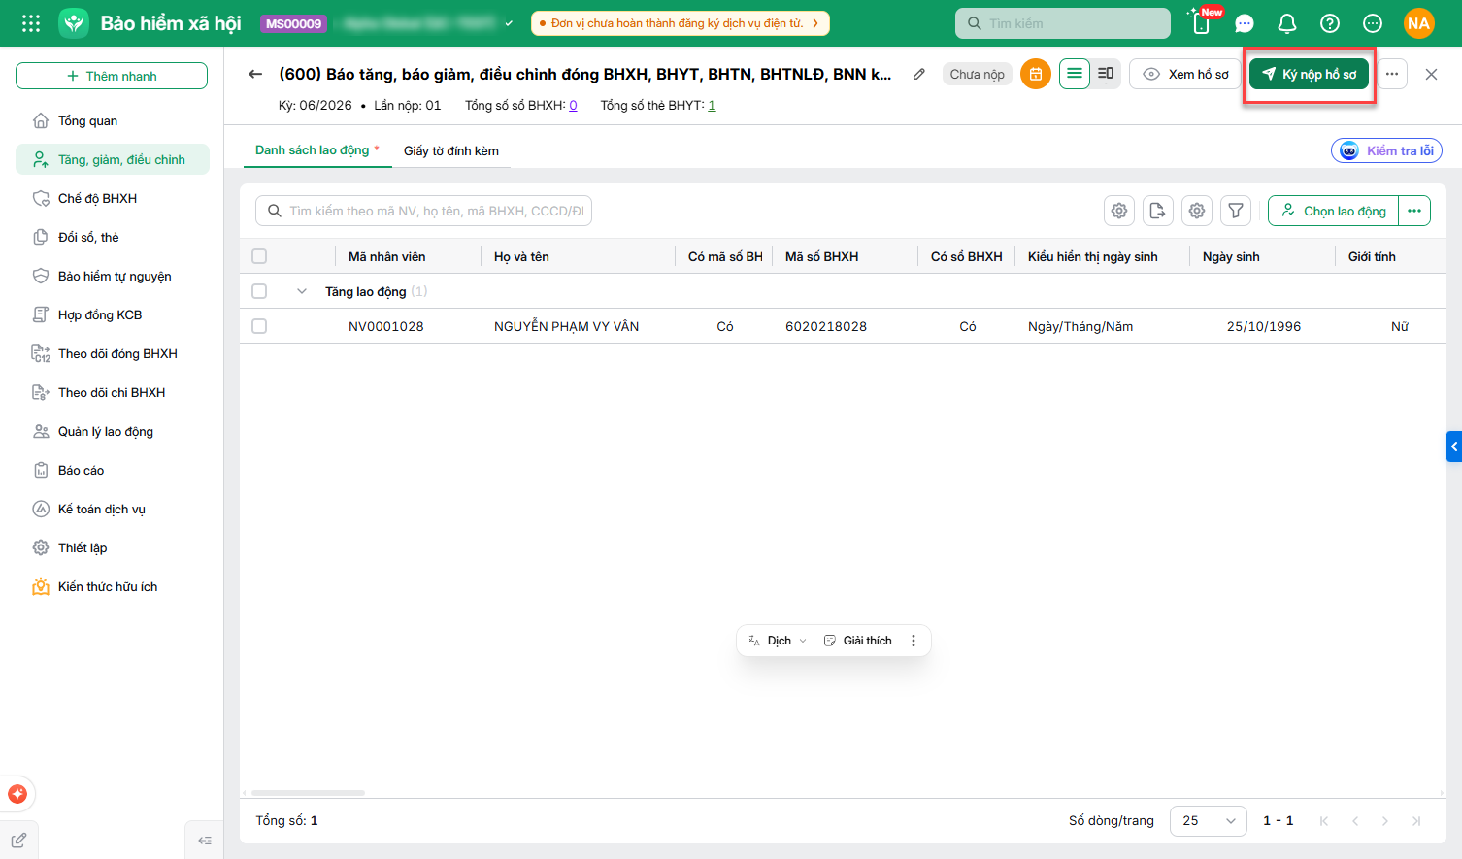Collapse the Tăng lao động group chevron
1462x859 pixels.
pos(302,291)
